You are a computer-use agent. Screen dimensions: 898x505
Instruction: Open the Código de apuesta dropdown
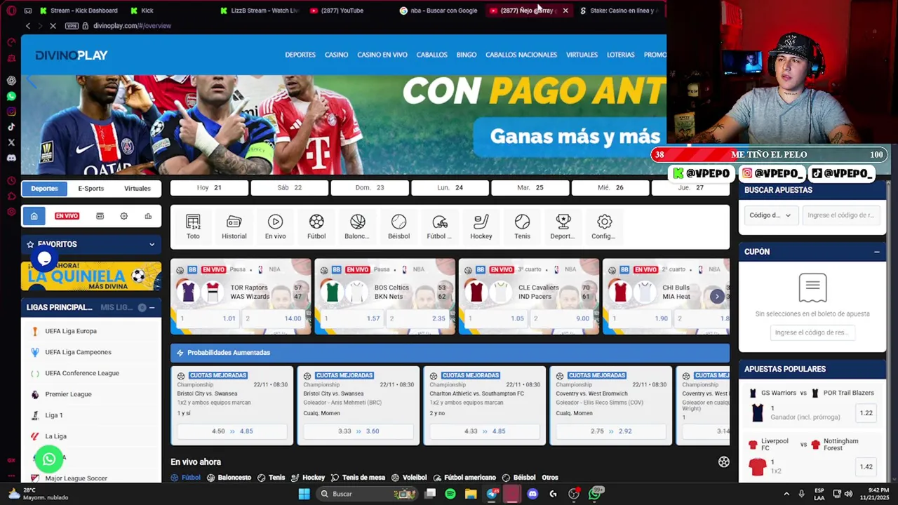tap(770, 215)
